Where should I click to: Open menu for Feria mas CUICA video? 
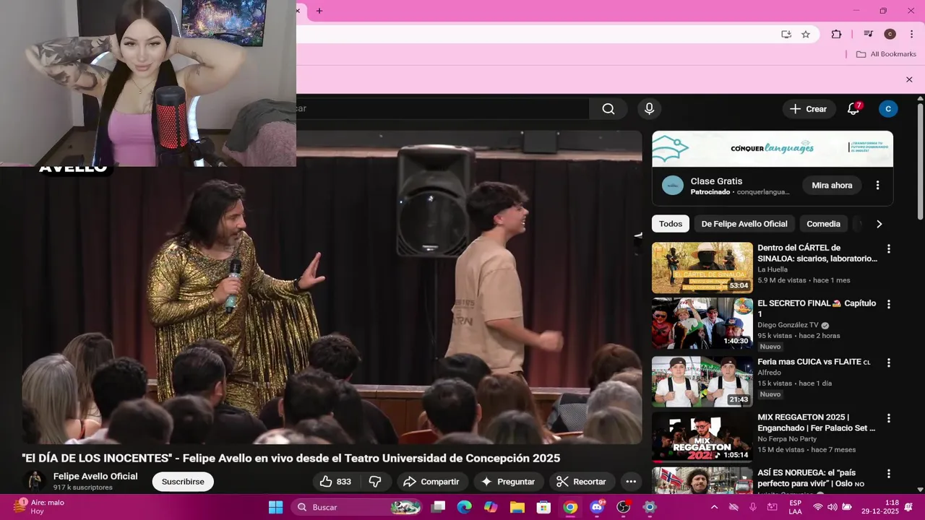coord(888,363)
